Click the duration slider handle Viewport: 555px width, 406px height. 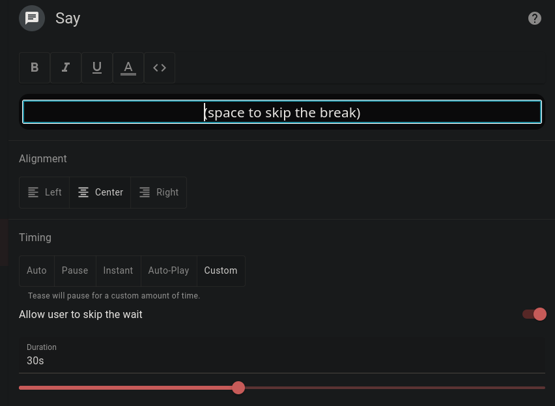tap(238, 388)
